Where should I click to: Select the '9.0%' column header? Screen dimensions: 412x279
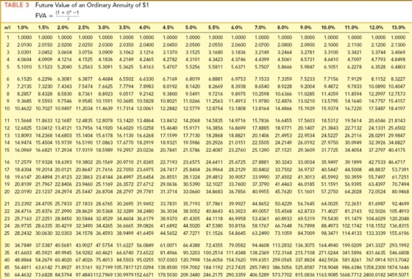(306, 27)
